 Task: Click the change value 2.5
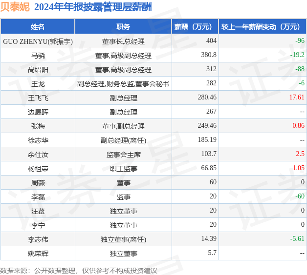pyautogui.click(x=300, y=154)
